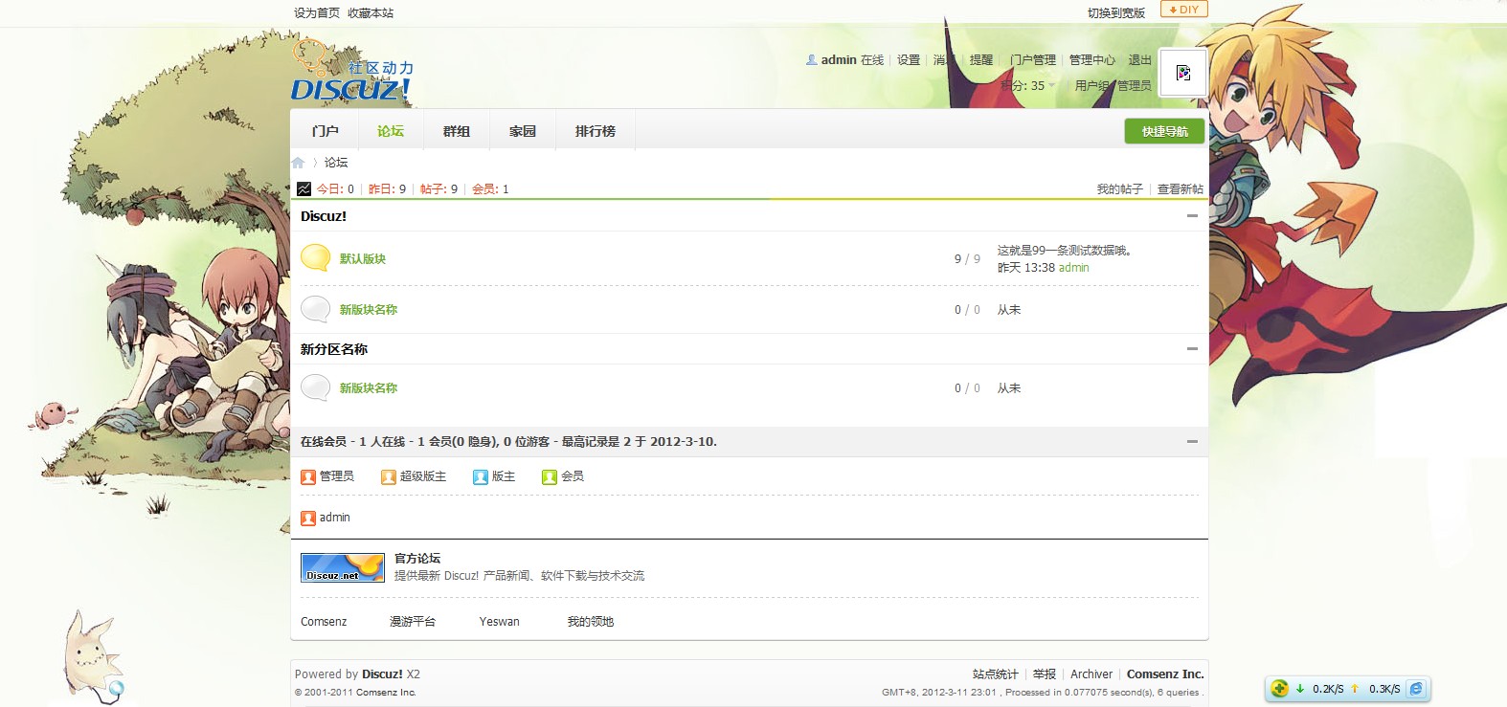Image resolution: width=1507 pixels, height=707 pixels.
Task: Click the yellow bubble icon of 默认版块
Action: 316,258
